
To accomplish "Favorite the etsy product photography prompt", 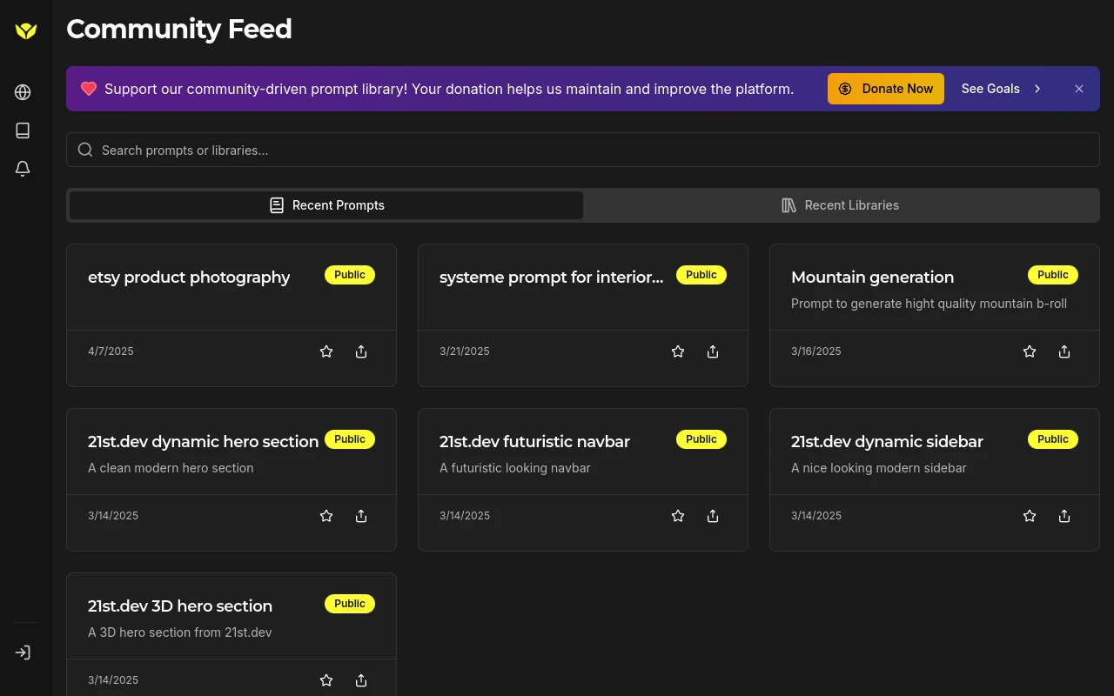I will (x=326, y=351).
